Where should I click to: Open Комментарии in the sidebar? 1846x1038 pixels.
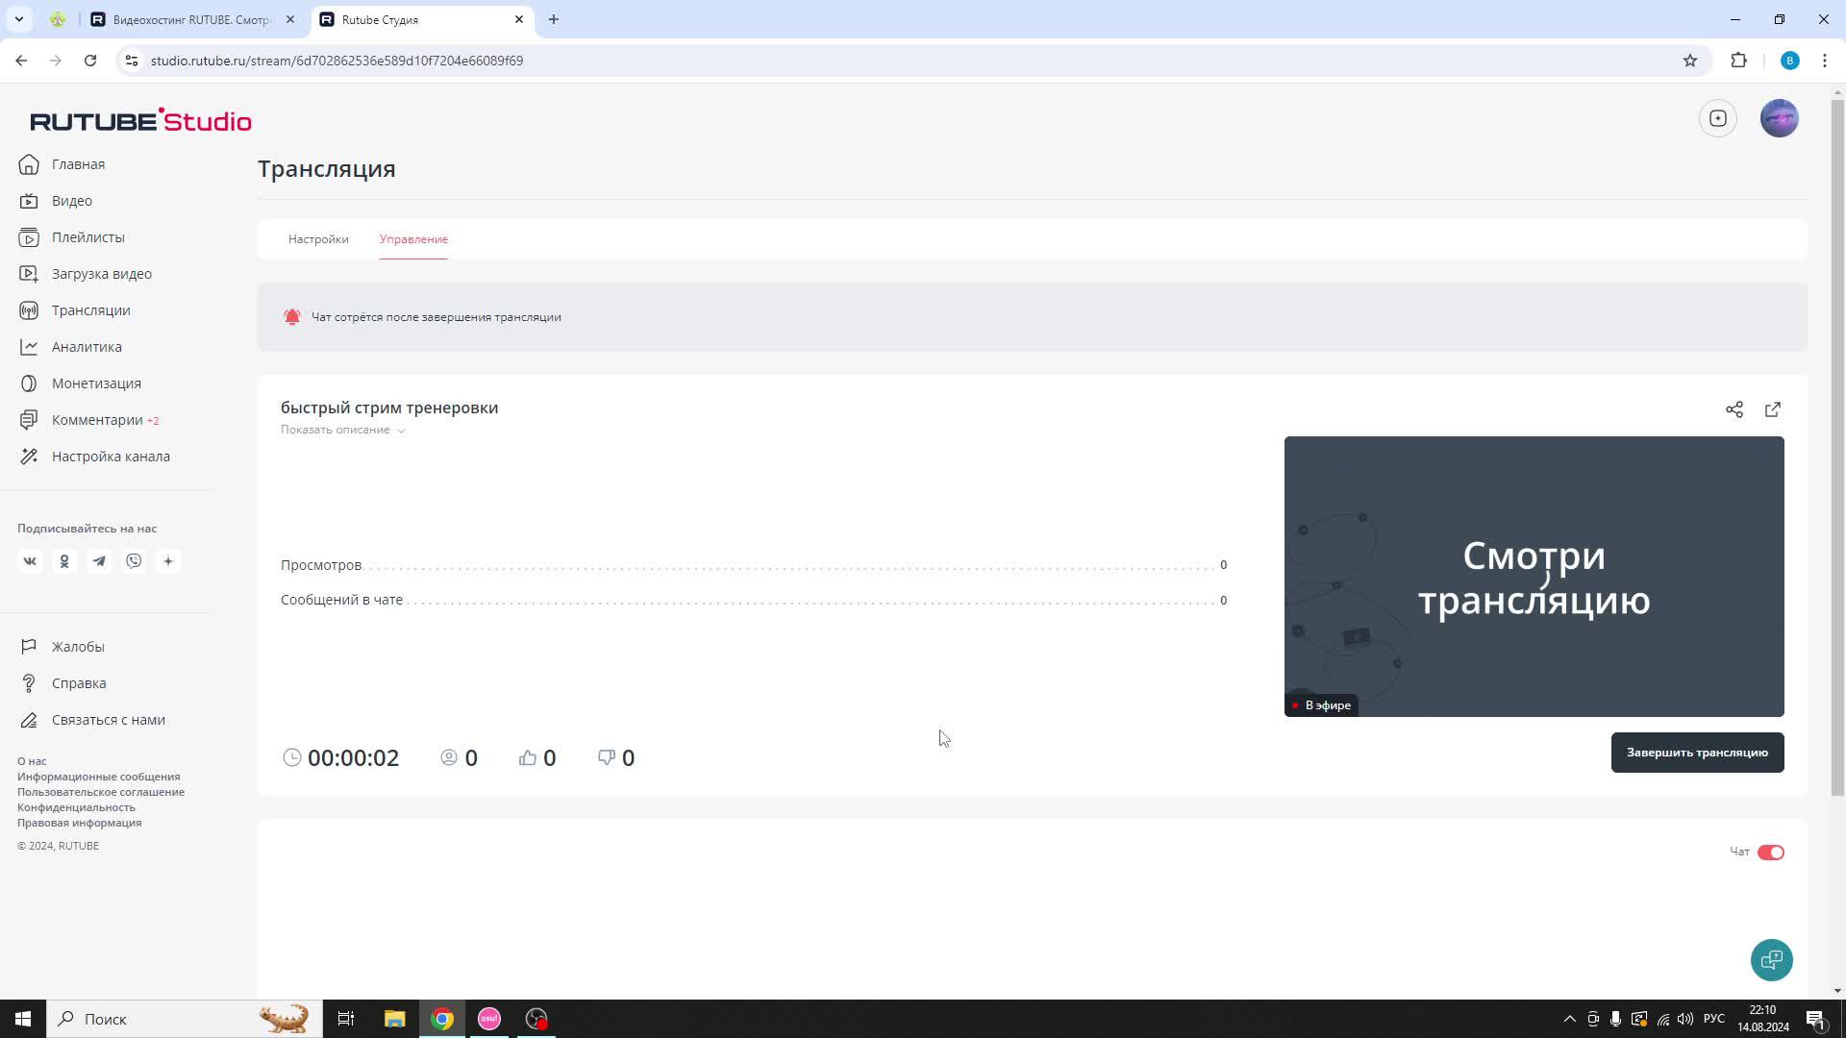click(x=97, y=420)
